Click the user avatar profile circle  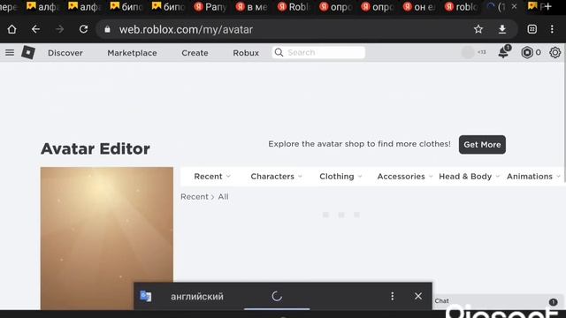[468, 52]
